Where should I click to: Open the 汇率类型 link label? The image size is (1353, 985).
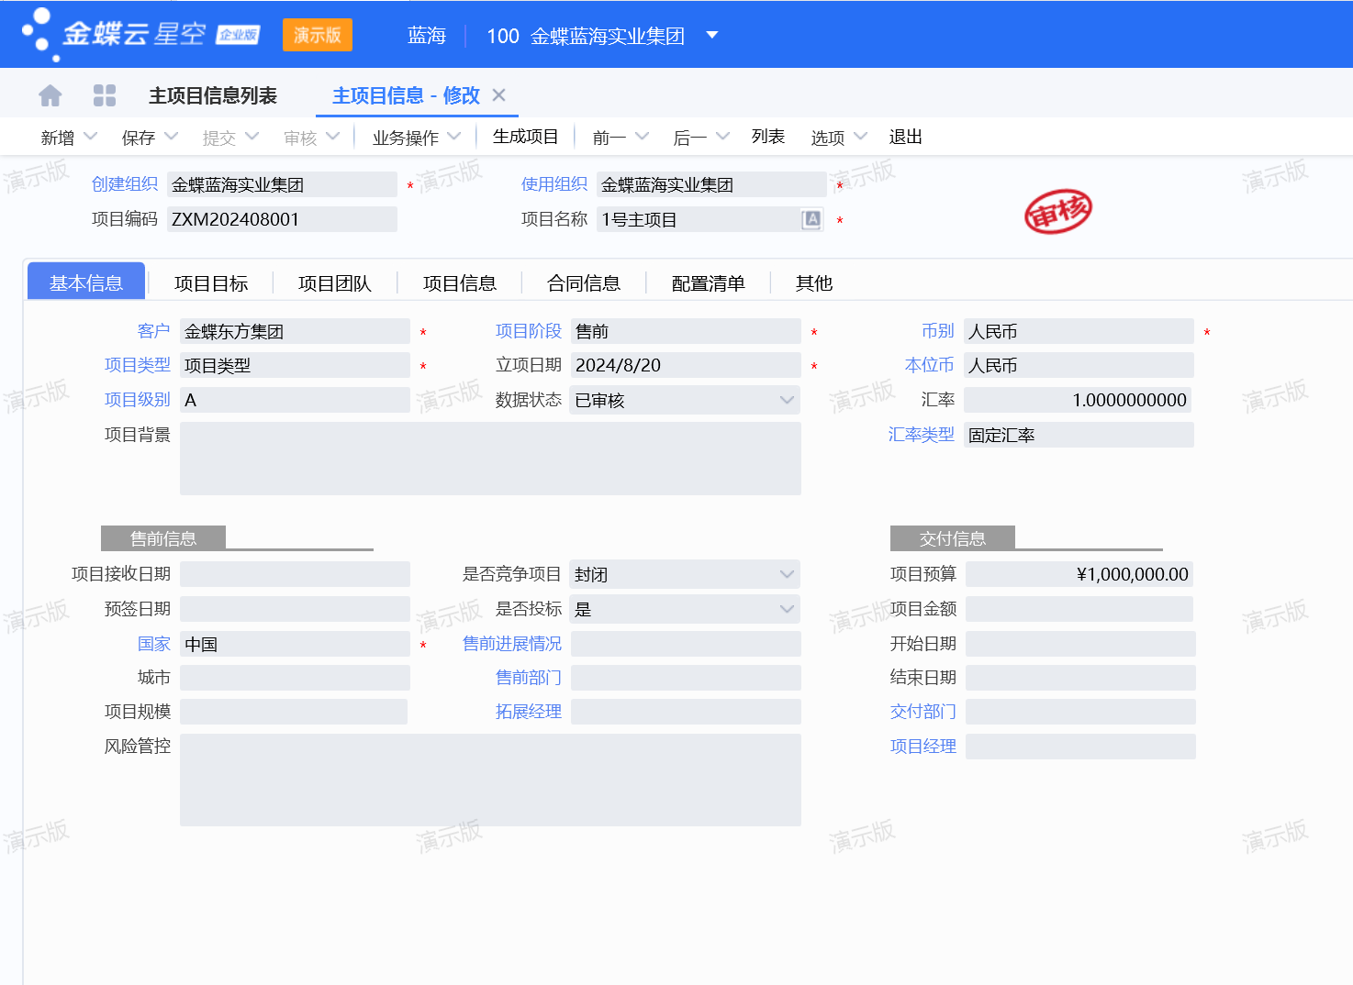922,435
